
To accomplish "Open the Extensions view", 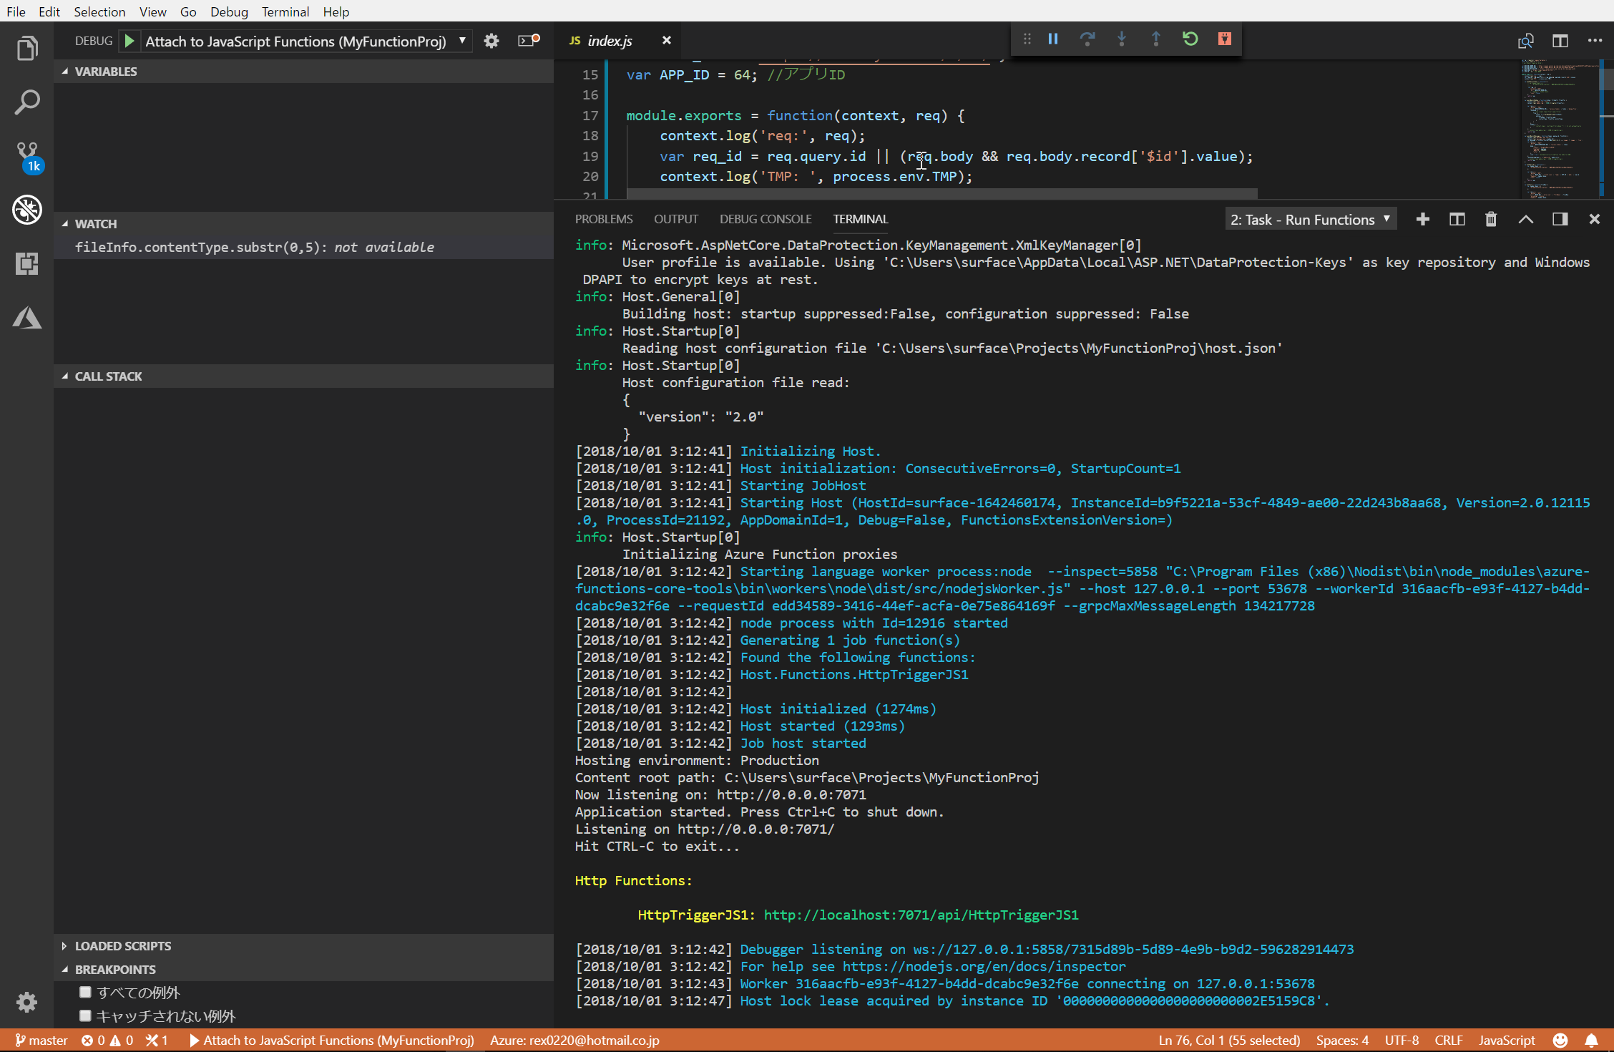I will pyautogui.click(x=27, y=263).
